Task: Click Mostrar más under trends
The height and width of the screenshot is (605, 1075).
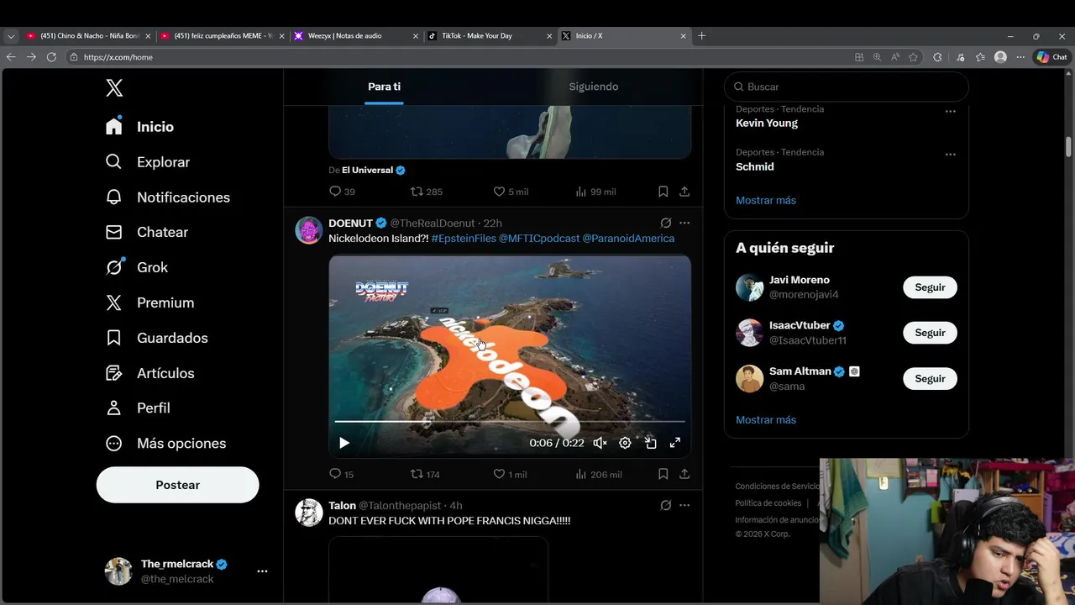Action: coord(766,200)
